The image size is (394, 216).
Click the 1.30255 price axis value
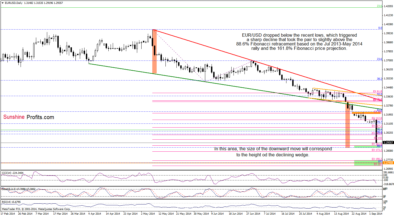click(389, 133)
